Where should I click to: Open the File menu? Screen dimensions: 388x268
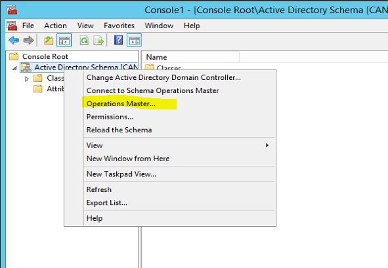point(28,26)
